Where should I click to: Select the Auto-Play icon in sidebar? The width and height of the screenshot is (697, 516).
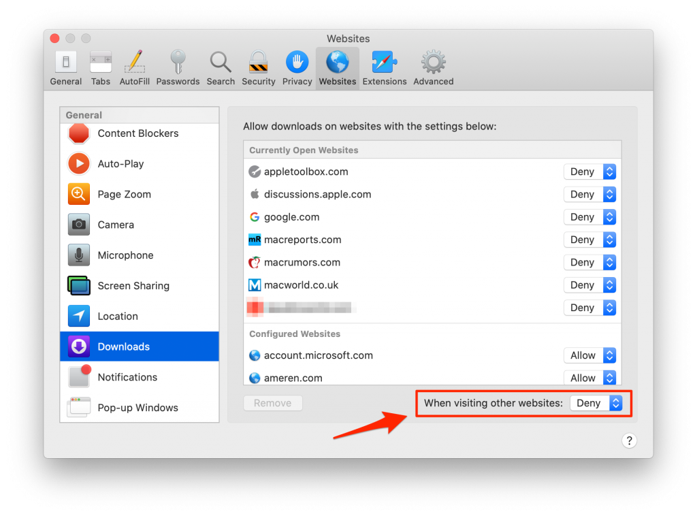point(79,163)
